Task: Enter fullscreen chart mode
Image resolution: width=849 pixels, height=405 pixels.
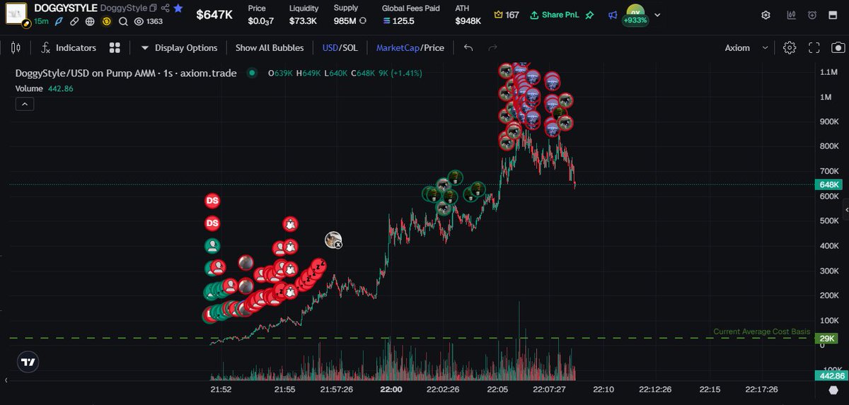Action: point(814,47)
